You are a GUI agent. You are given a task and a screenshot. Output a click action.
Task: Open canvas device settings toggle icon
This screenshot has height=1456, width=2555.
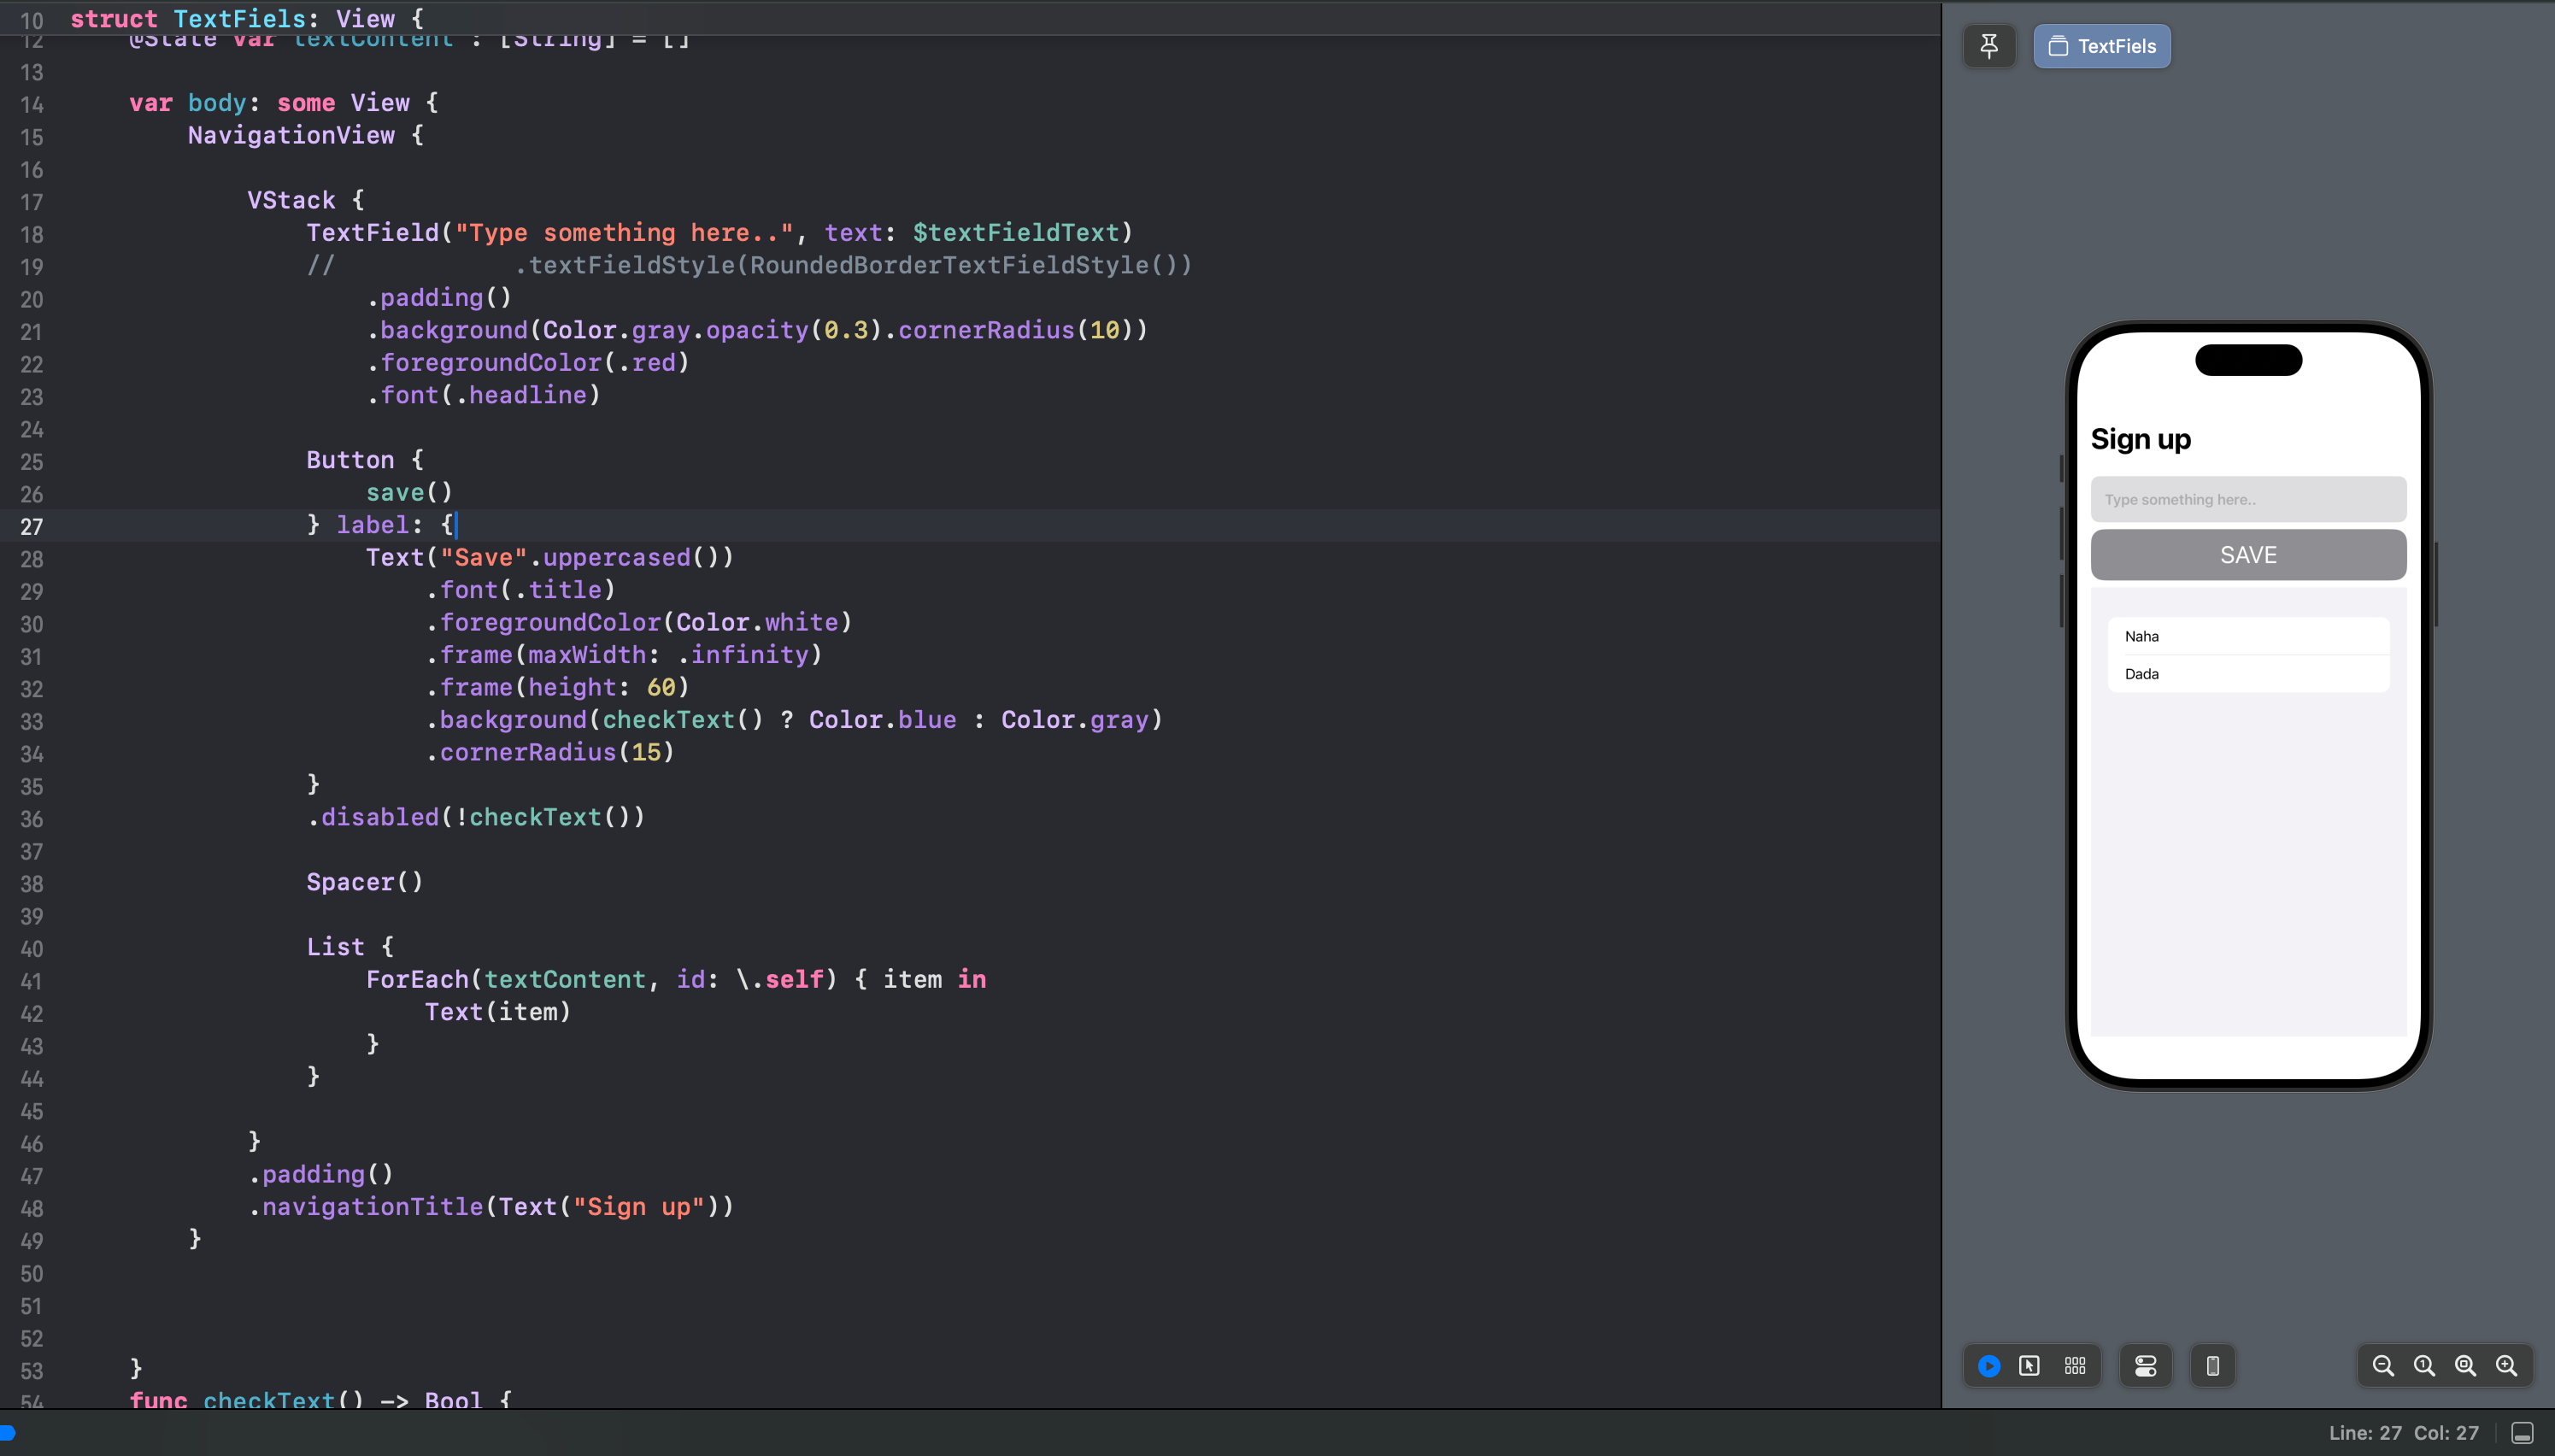click(2146, 1366)
